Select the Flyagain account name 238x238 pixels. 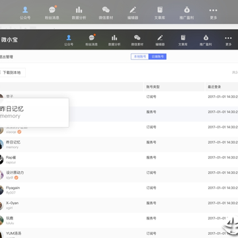coord(13,188)
